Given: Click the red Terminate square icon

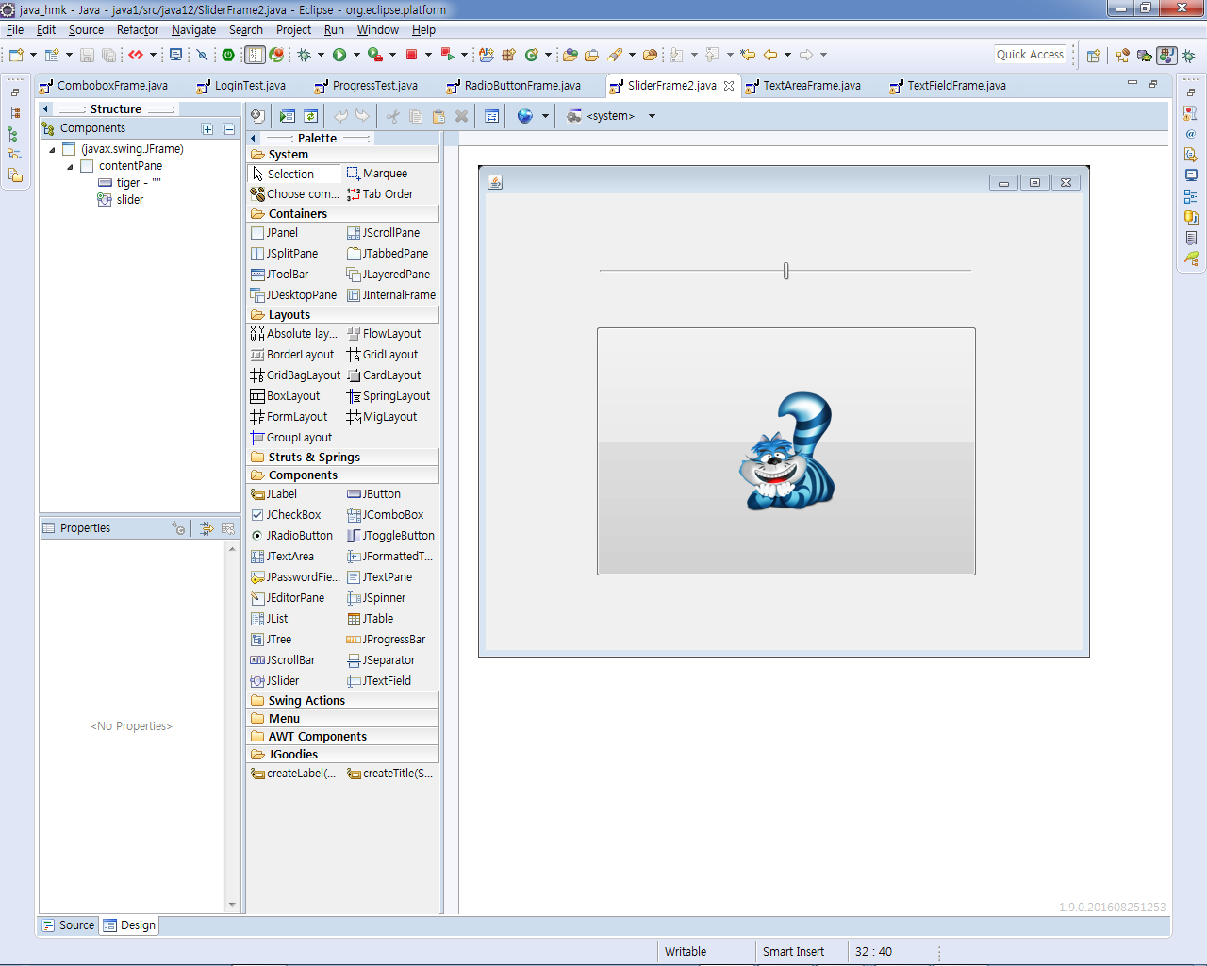Looking at the screenshot, I should pos(411,55).
